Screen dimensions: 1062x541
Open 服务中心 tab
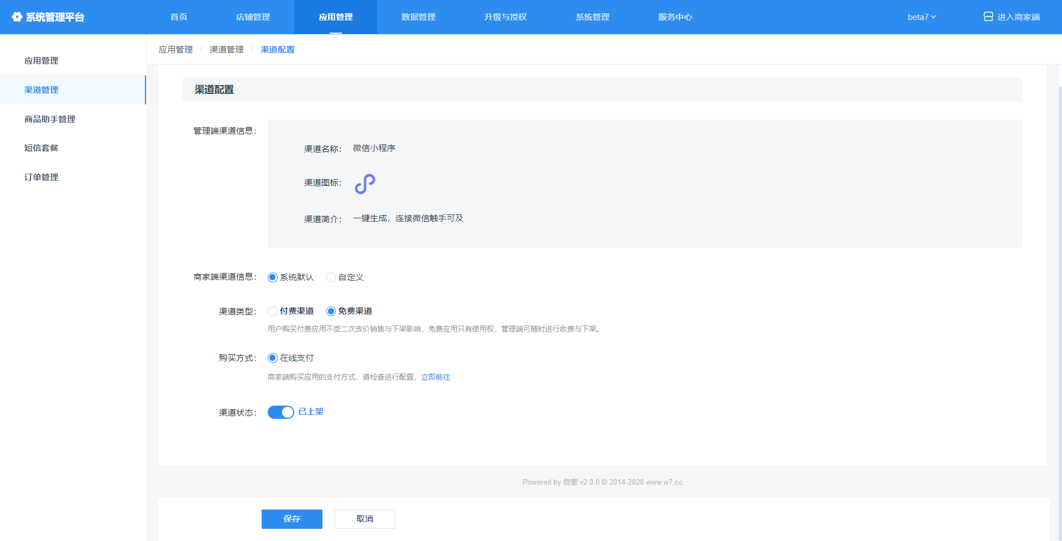(675, 17)
